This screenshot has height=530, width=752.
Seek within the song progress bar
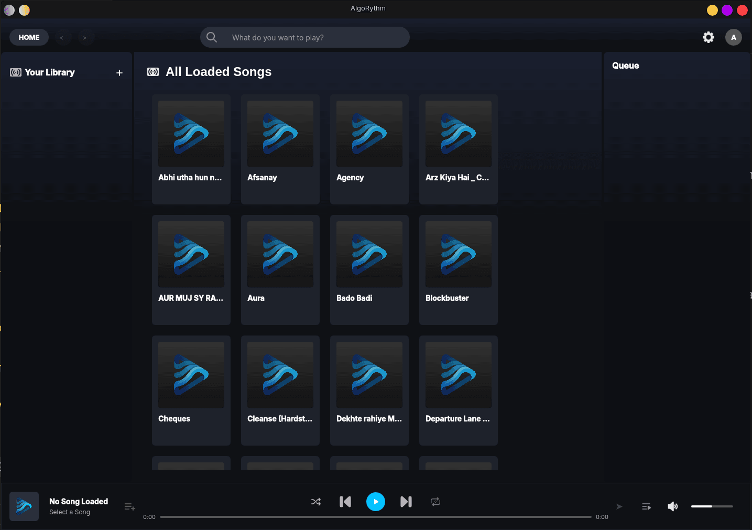tap(376, 517)
